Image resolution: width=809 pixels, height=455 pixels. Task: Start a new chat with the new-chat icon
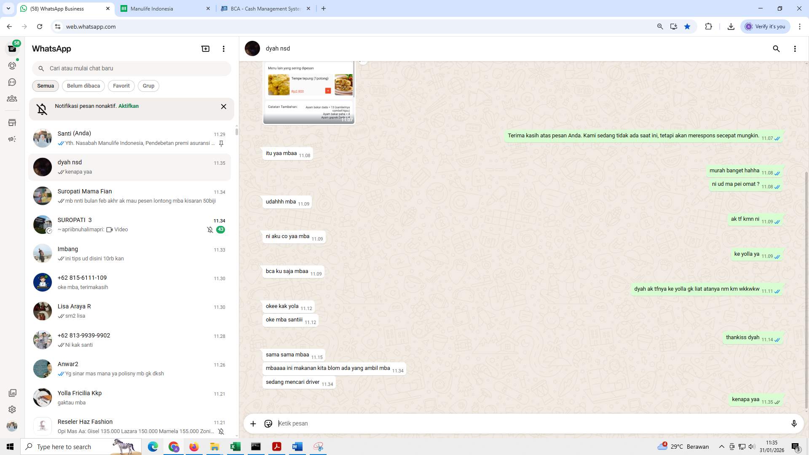pyautogui.click(x=205, y=48)
